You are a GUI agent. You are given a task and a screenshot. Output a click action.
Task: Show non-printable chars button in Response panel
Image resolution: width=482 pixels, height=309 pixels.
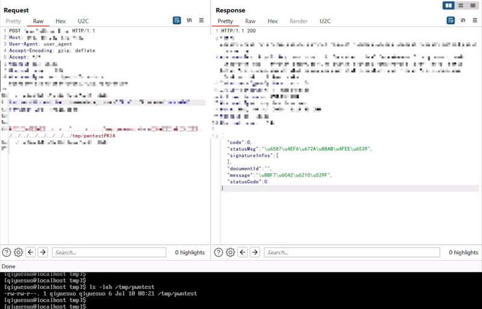463,21
